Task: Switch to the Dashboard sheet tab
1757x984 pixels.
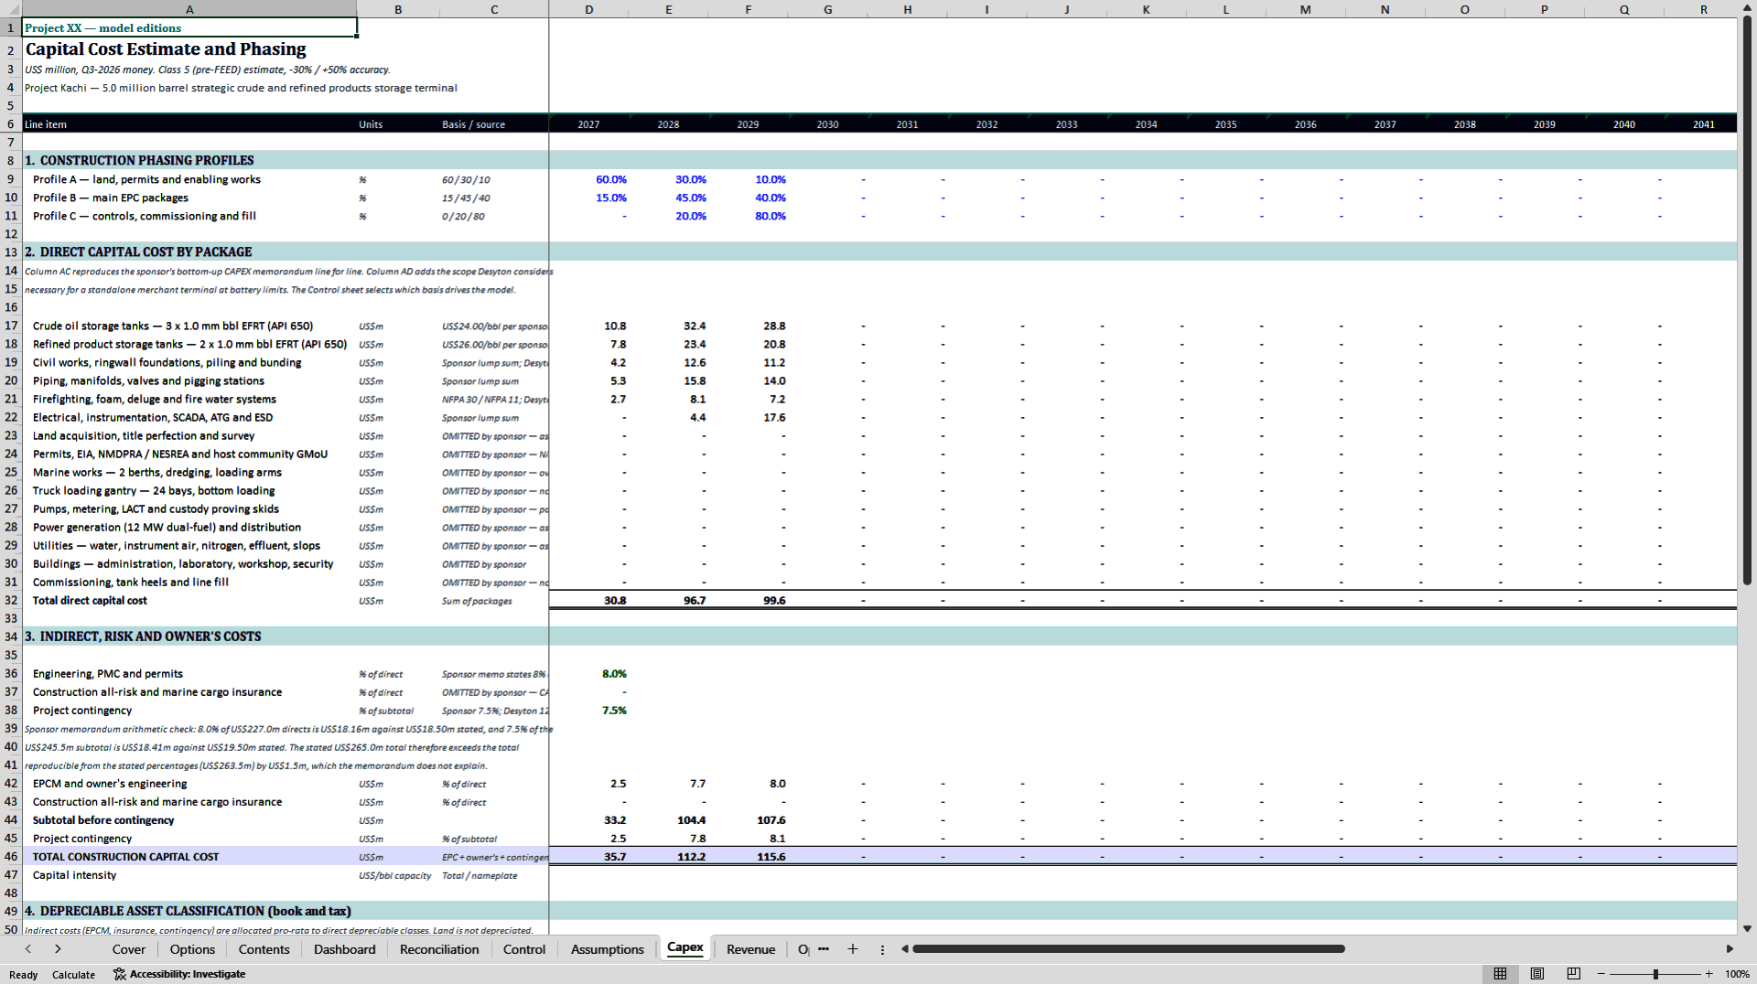Action: (x=345, y=949)
